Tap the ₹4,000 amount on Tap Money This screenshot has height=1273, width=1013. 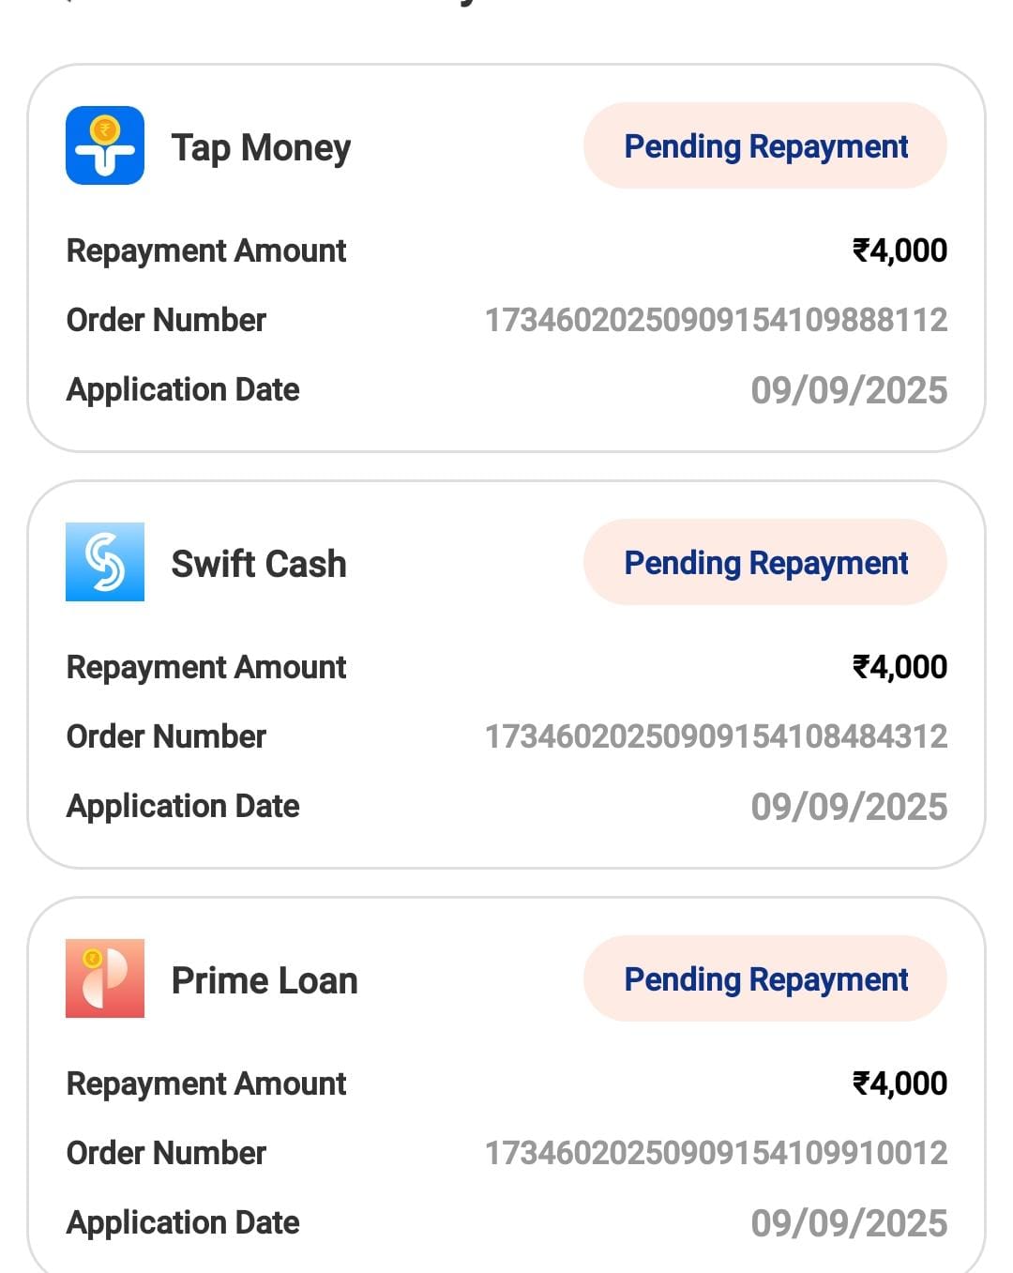click(900, 250)
